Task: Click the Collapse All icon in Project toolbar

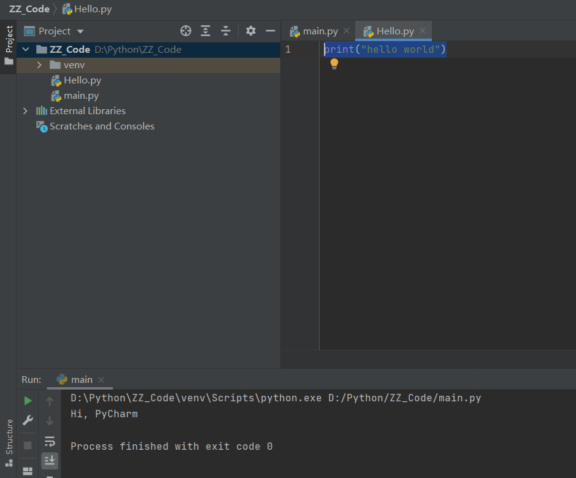Action: [x=226, y=31]
